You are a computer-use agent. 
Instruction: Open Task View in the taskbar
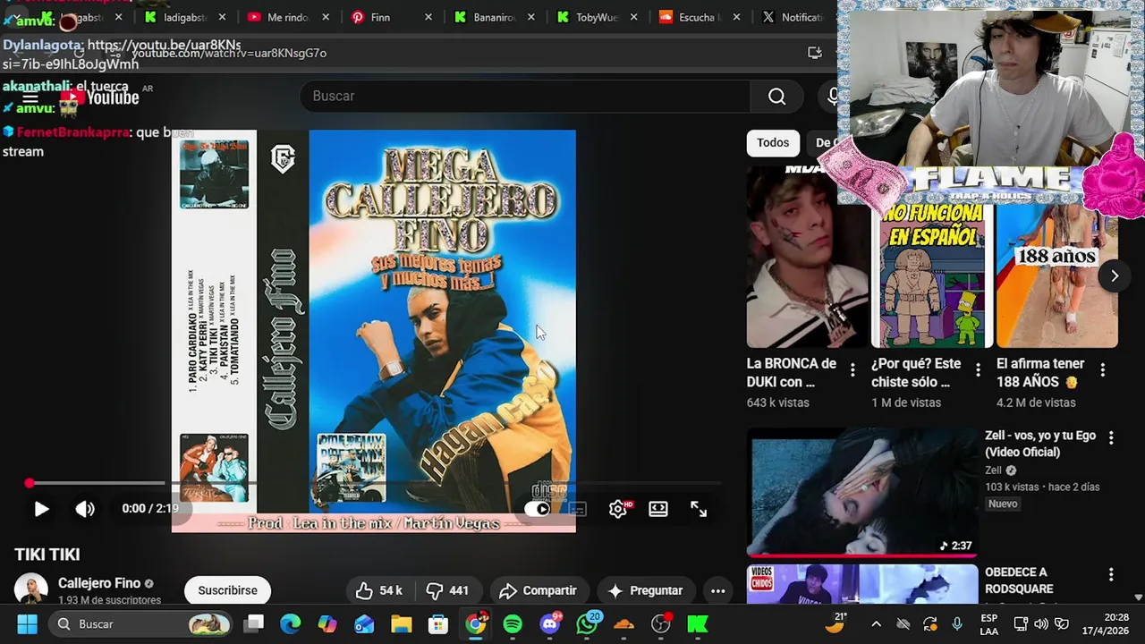pyautogui.click(x=254, y=623)
